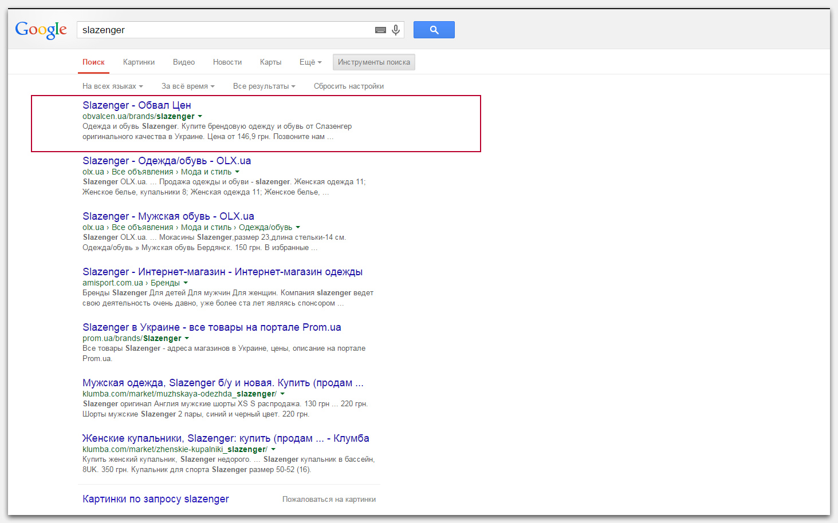This screenshot has width=838, height=523.
Task: Open Картинки по запросу slazenger link
Action: tap(156, 499)
